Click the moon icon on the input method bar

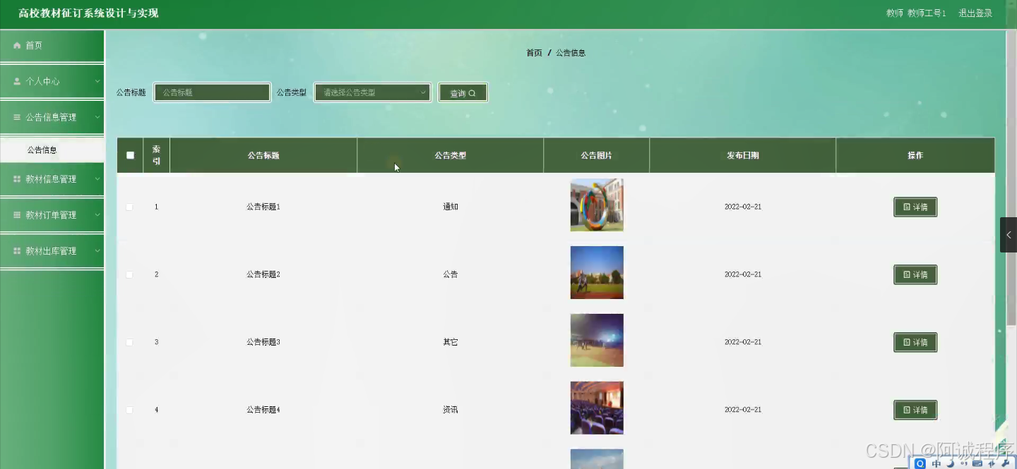pyautogui.click(x=949, y=463)
